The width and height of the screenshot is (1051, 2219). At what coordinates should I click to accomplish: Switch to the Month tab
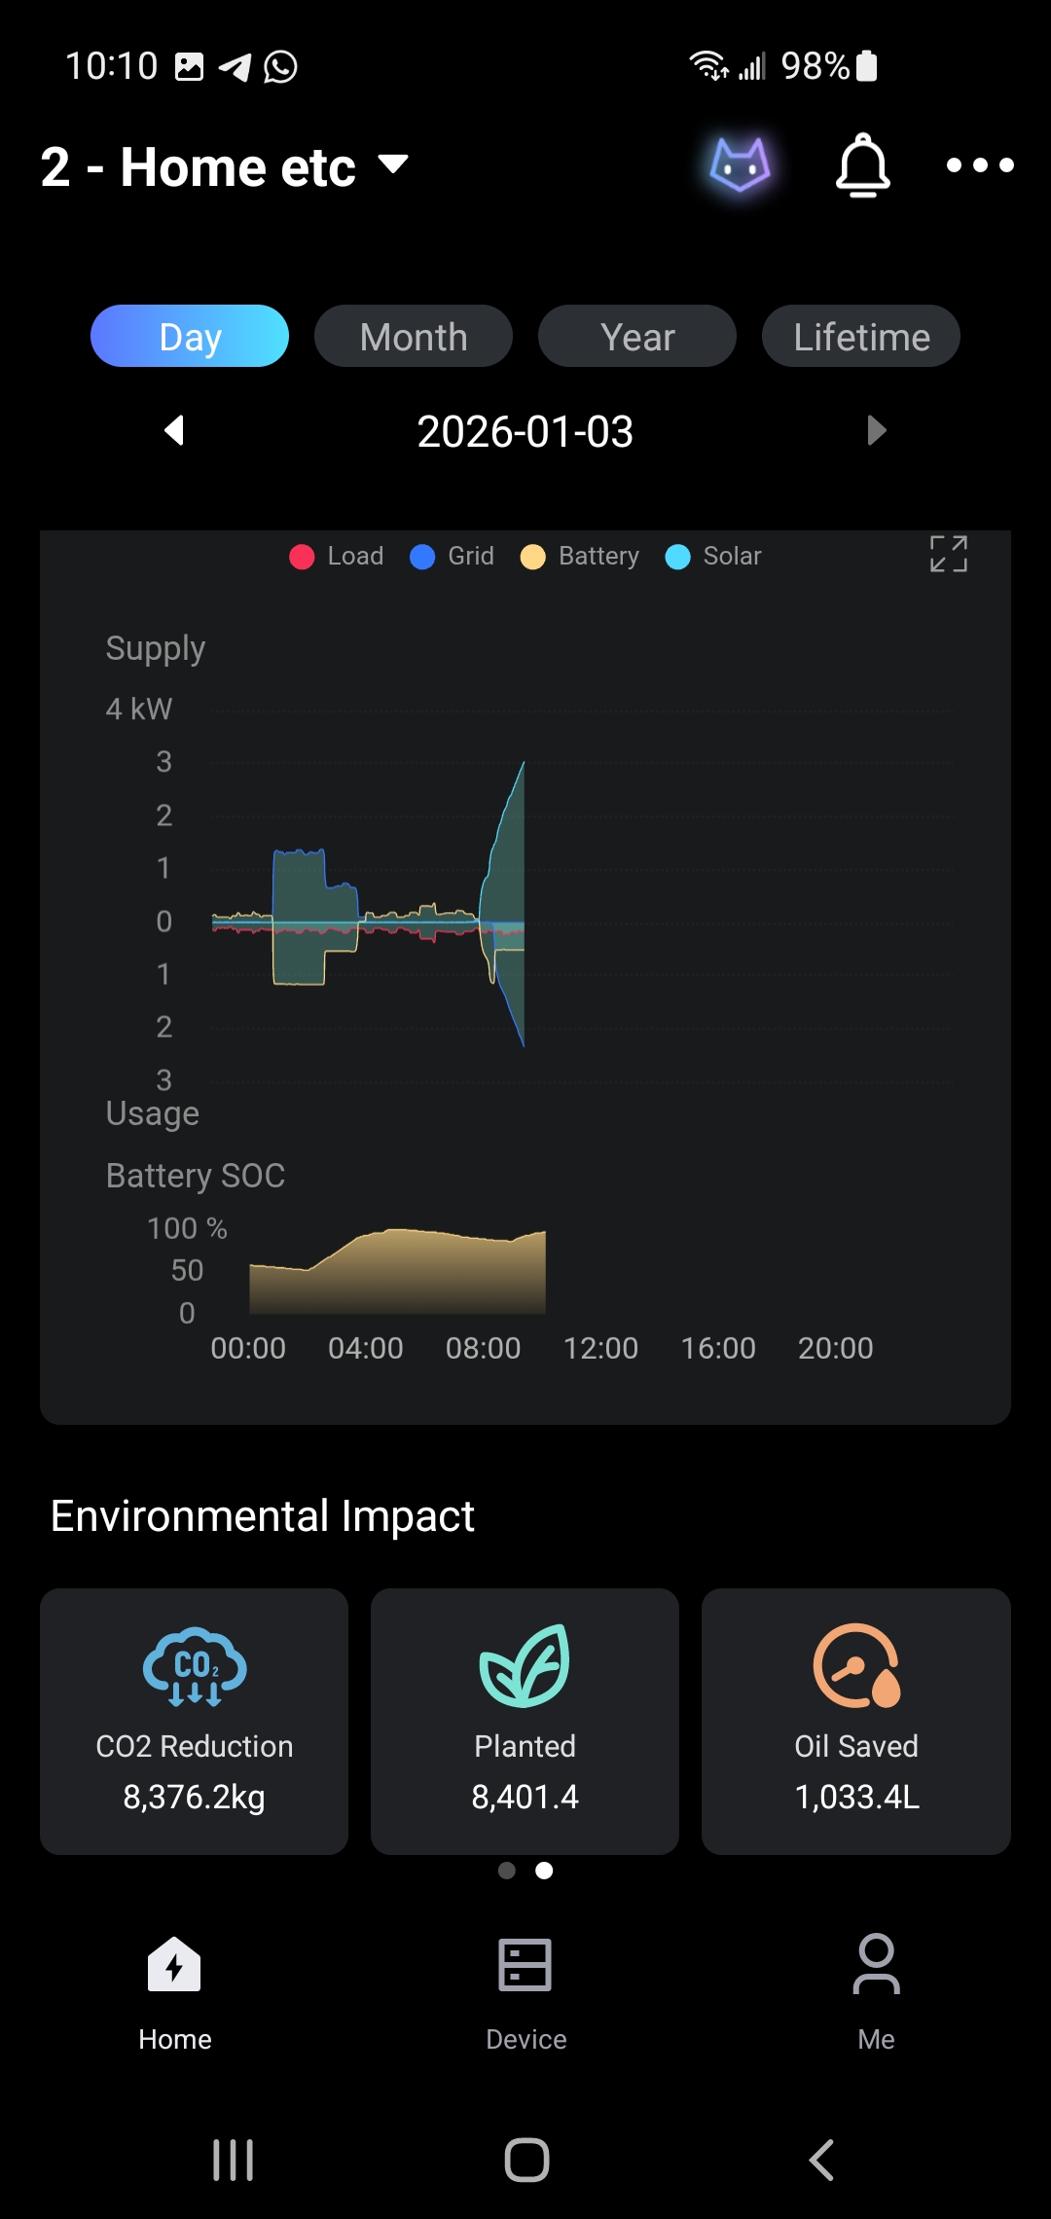click(x=414, y=337)
